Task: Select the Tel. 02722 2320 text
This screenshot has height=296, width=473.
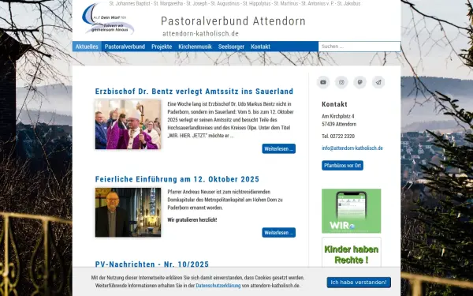Action: pos(338,137)
